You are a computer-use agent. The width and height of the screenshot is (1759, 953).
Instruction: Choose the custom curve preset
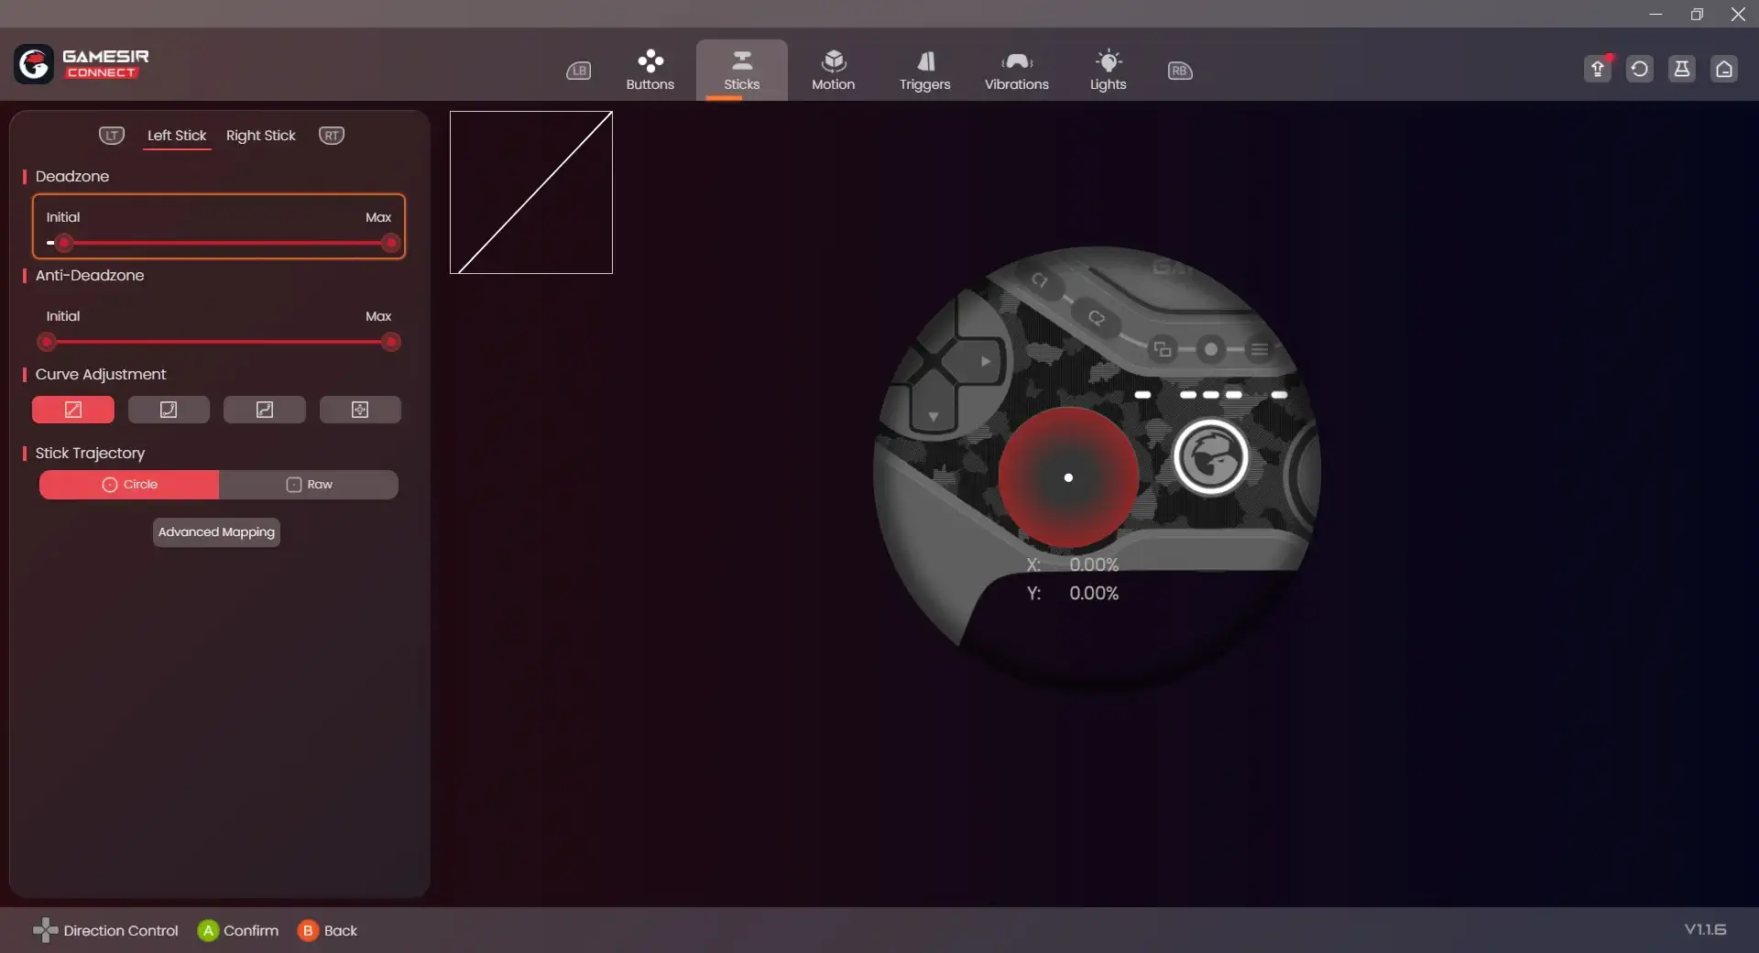[360, 410]
